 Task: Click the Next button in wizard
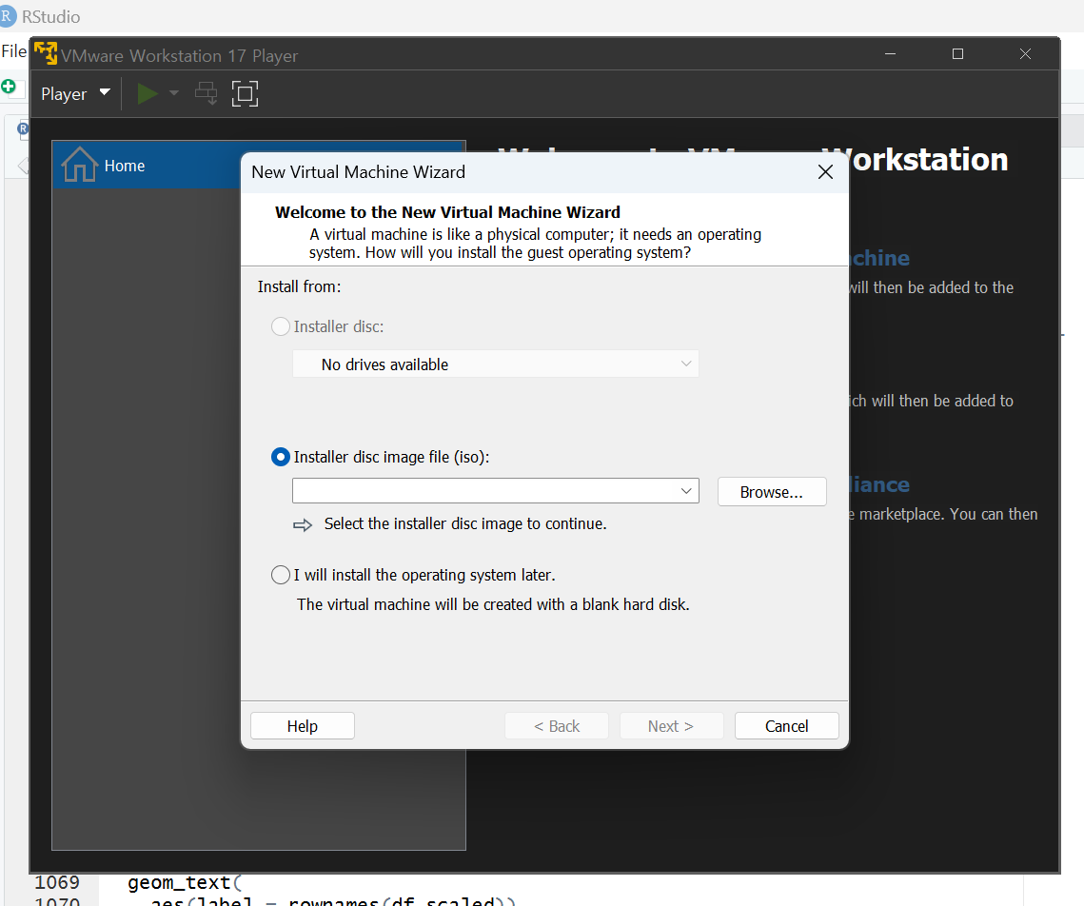pyautogui.click(x=671, y=725)
